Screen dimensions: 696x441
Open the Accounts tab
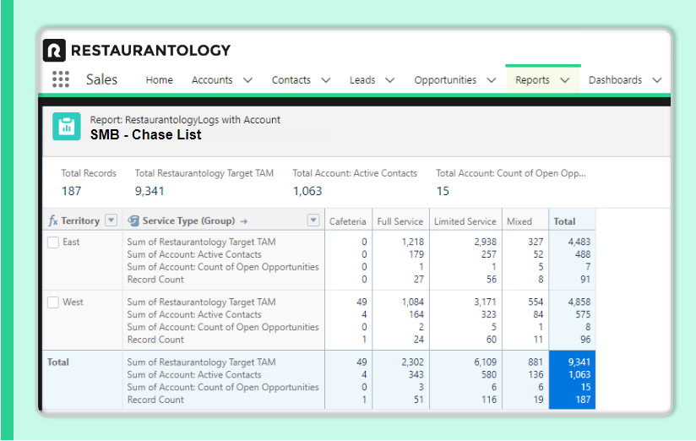click(x=212, y=80)
